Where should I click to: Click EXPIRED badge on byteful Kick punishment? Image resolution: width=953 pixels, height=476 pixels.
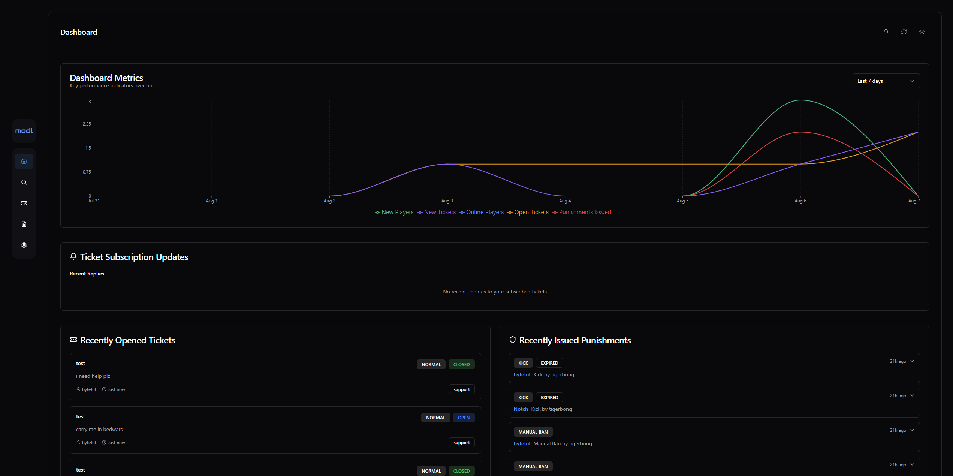[x=549, y=363]
